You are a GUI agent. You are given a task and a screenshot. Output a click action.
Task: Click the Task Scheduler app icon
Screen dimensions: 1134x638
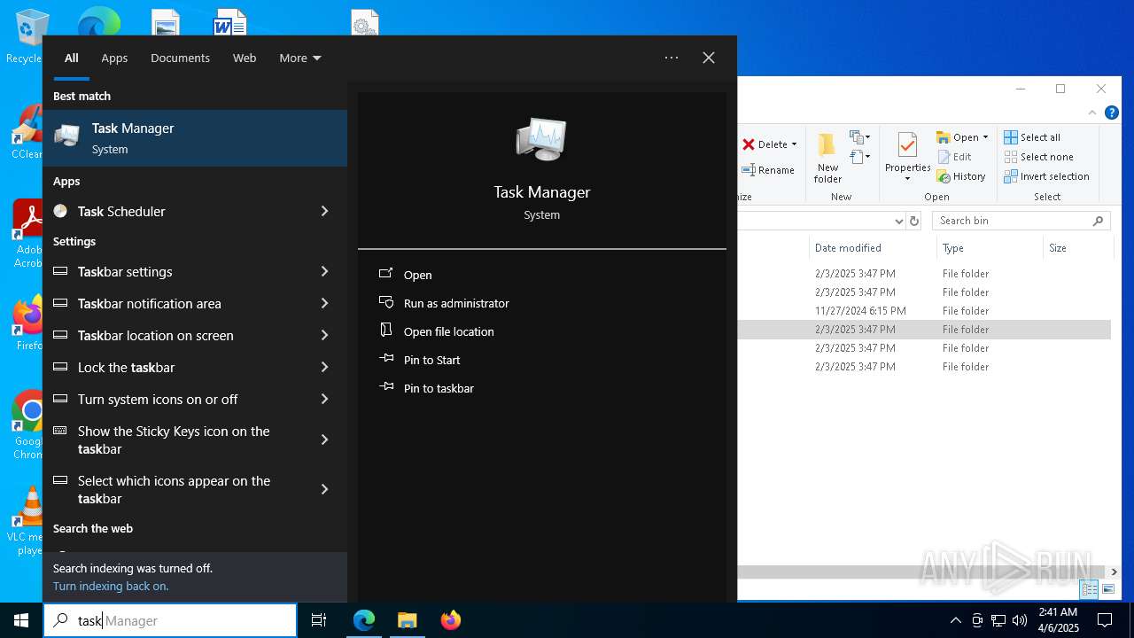coord(60,211)
